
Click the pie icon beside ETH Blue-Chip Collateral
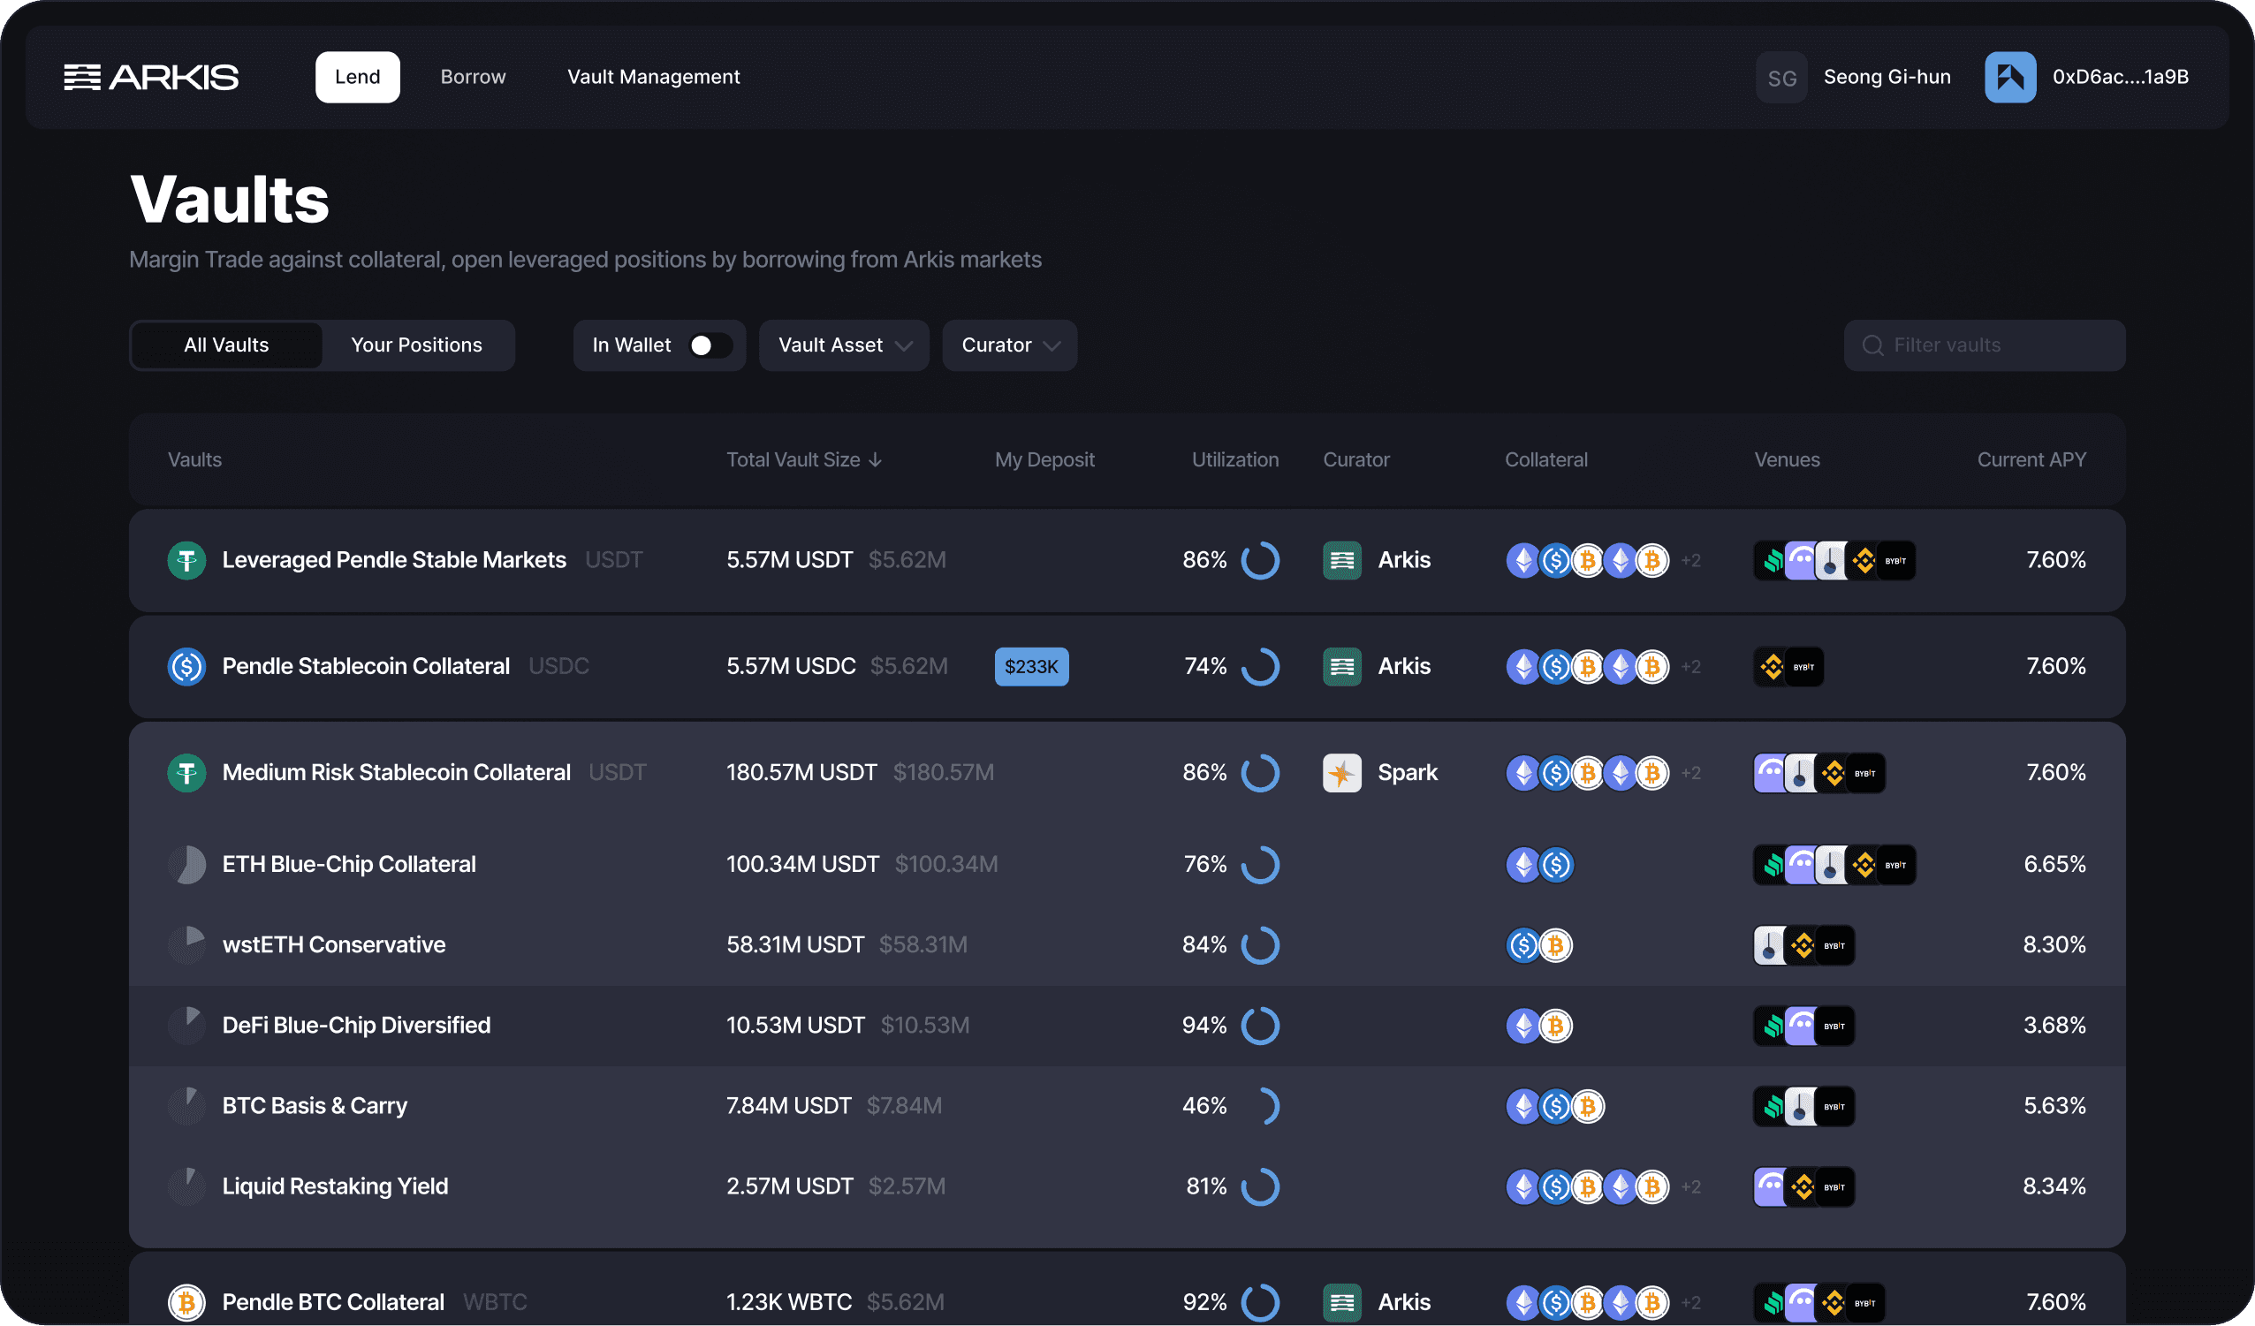pyautogui.click(x=186, y=864)
